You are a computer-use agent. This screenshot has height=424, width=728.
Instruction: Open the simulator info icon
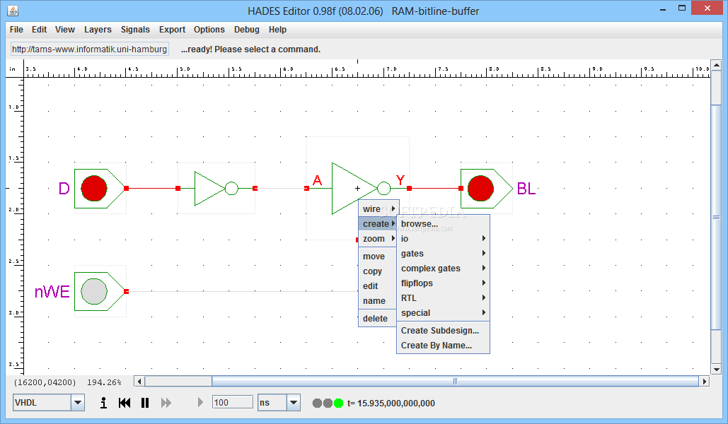[103, 403]
